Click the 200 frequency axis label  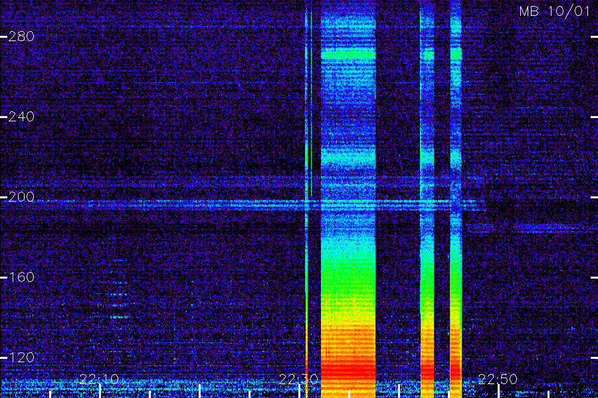pos(21,197)
